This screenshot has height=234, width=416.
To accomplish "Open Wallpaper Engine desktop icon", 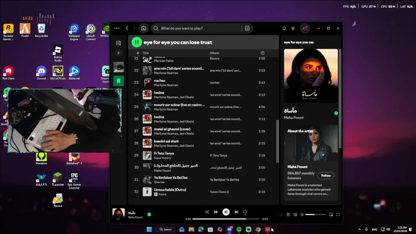I will 74,32.
